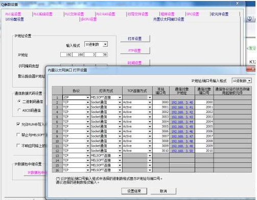Click the help question-mark icon at right edge
The height and width of the screenshot is (200, 257).
tap(250, 18)
